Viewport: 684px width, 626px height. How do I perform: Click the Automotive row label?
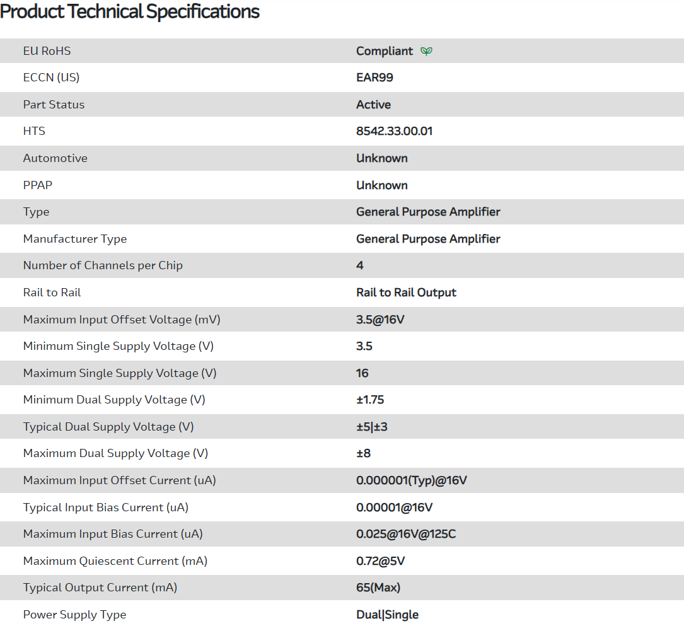coord(55,158)
